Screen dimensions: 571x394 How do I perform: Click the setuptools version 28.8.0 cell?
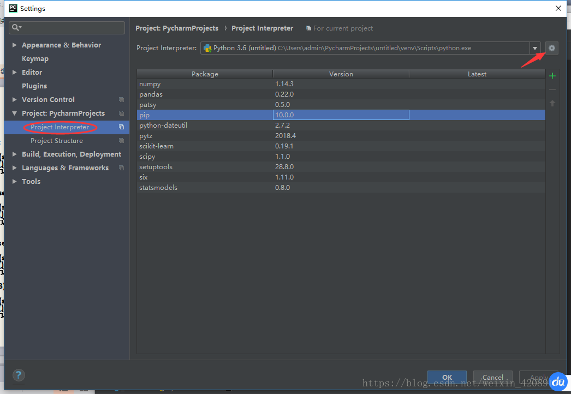341,167
